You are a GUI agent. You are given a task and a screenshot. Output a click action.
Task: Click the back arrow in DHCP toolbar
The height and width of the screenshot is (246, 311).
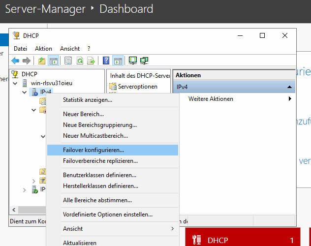tap(16, 61)
